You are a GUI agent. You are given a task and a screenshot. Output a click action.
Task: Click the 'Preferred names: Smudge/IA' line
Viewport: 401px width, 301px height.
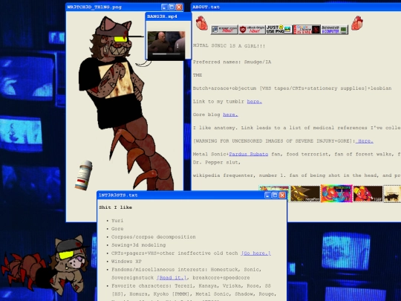tap(232, 62)
